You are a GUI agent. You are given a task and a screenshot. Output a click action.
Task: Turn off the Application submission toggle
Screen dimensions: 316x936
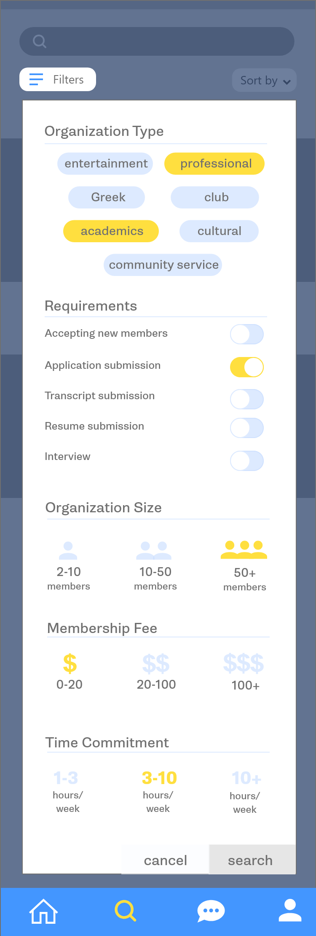(247, 367)
